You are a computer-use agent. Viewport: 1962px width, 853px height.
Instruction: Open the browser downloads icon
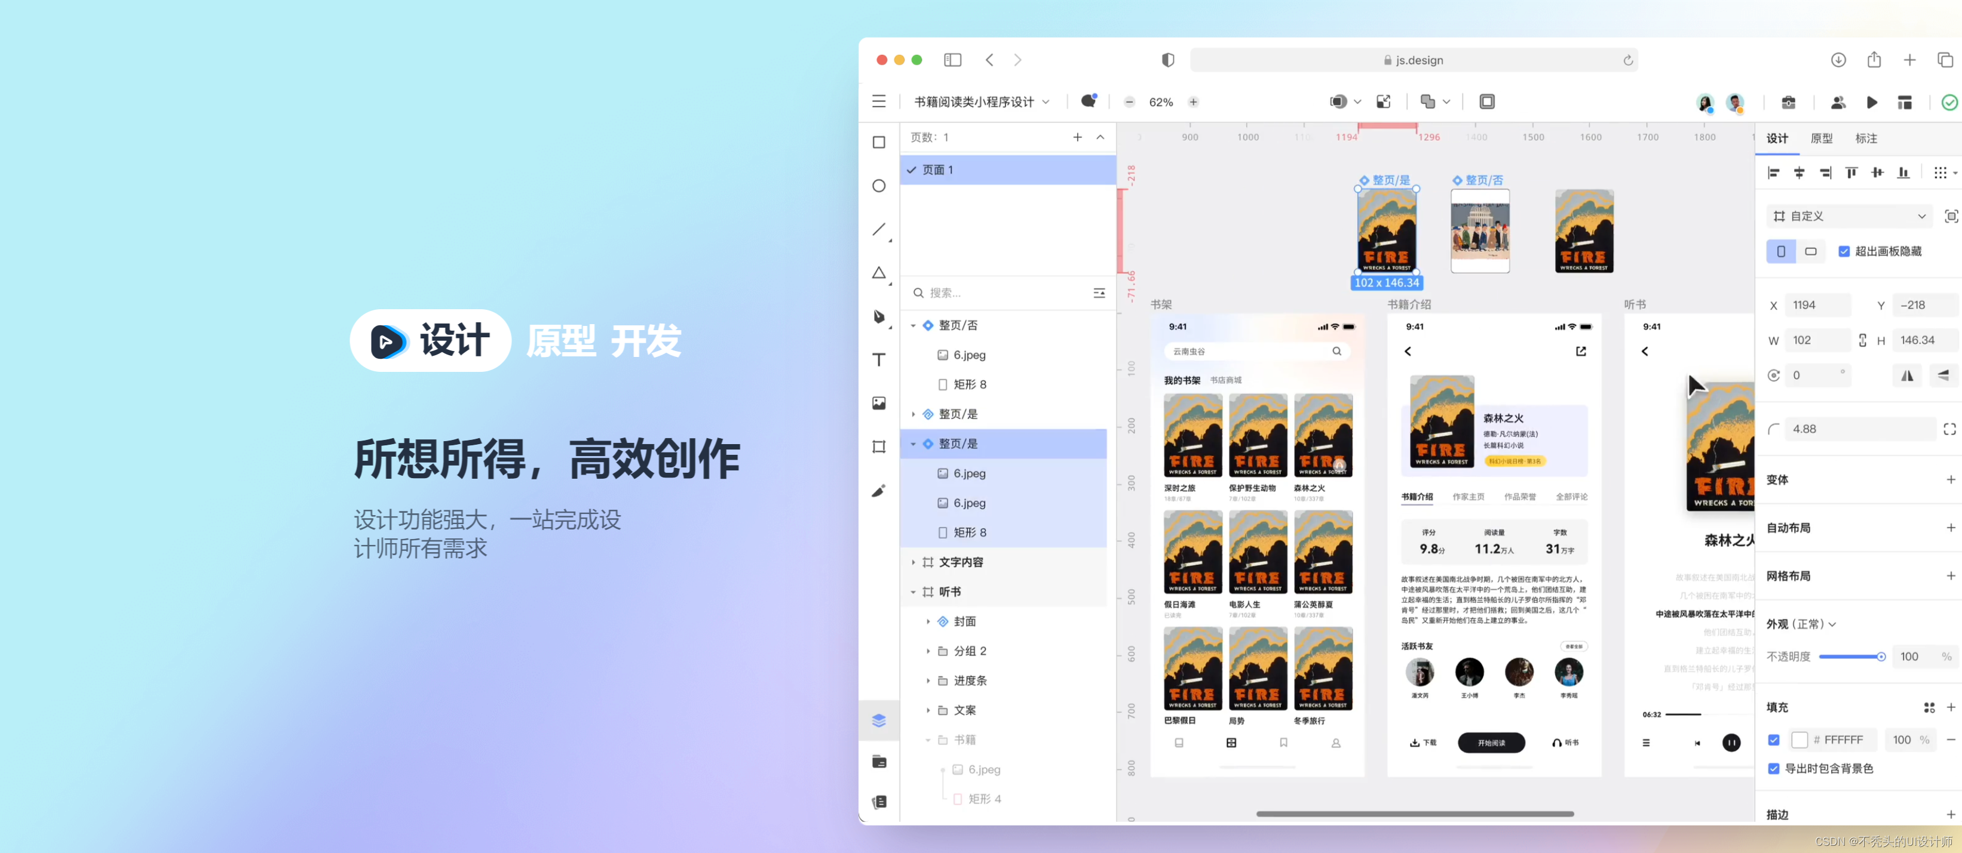pos(1838,60)
